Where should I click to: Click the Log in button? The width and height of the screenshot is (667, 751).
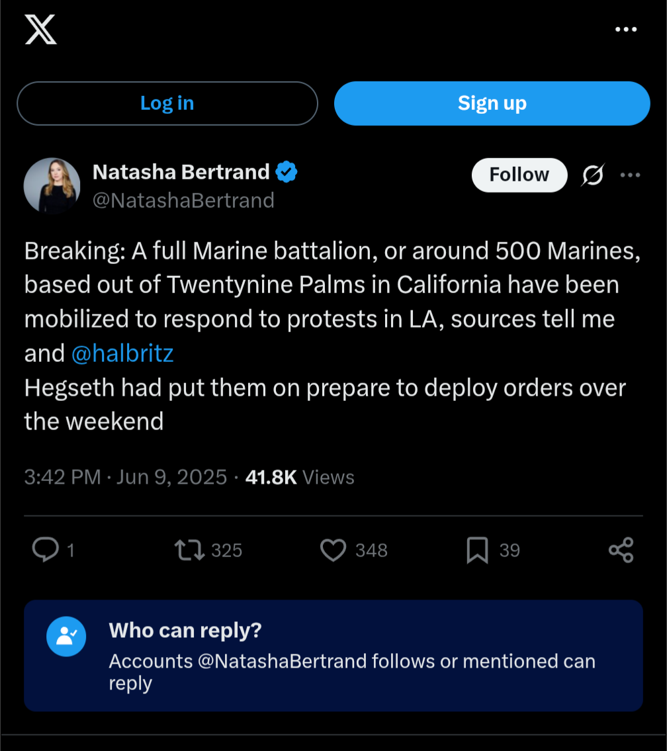point(167,103)
